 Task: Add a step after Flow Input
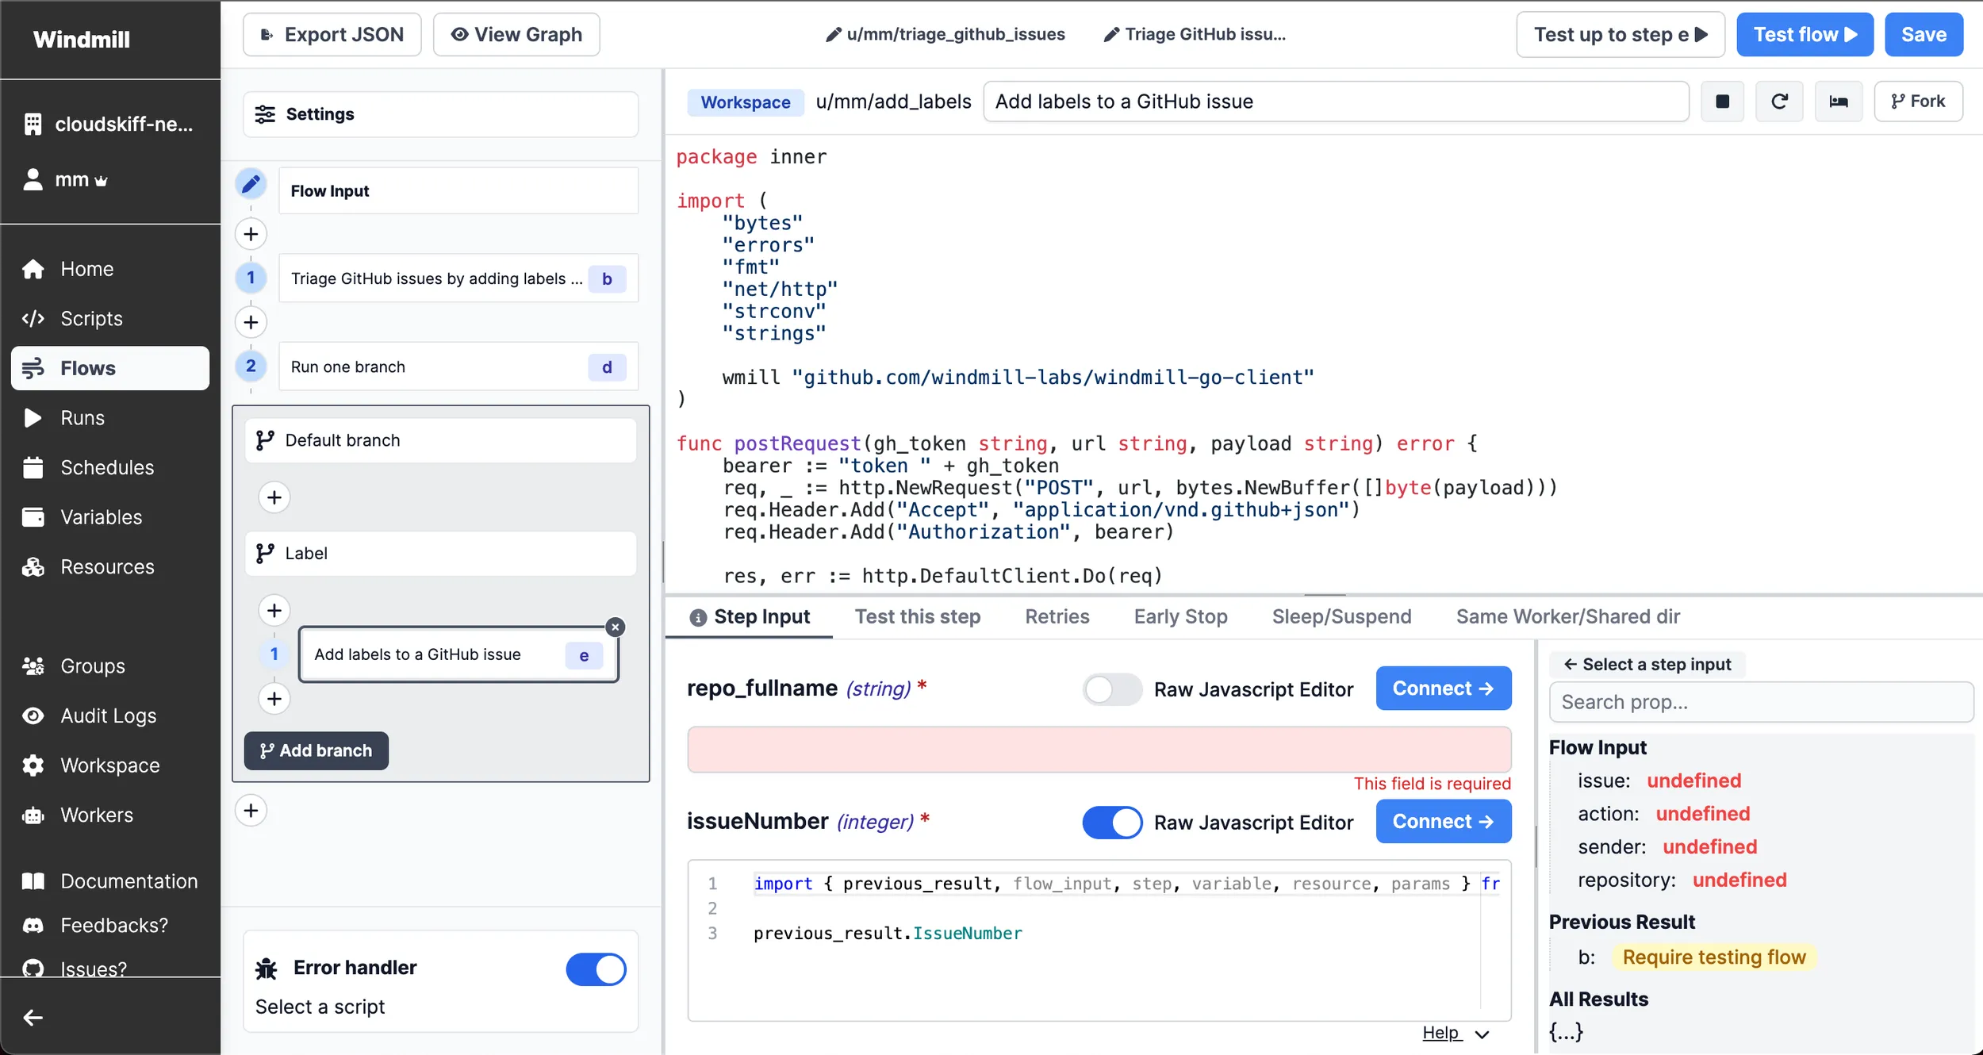click(251, 234)
